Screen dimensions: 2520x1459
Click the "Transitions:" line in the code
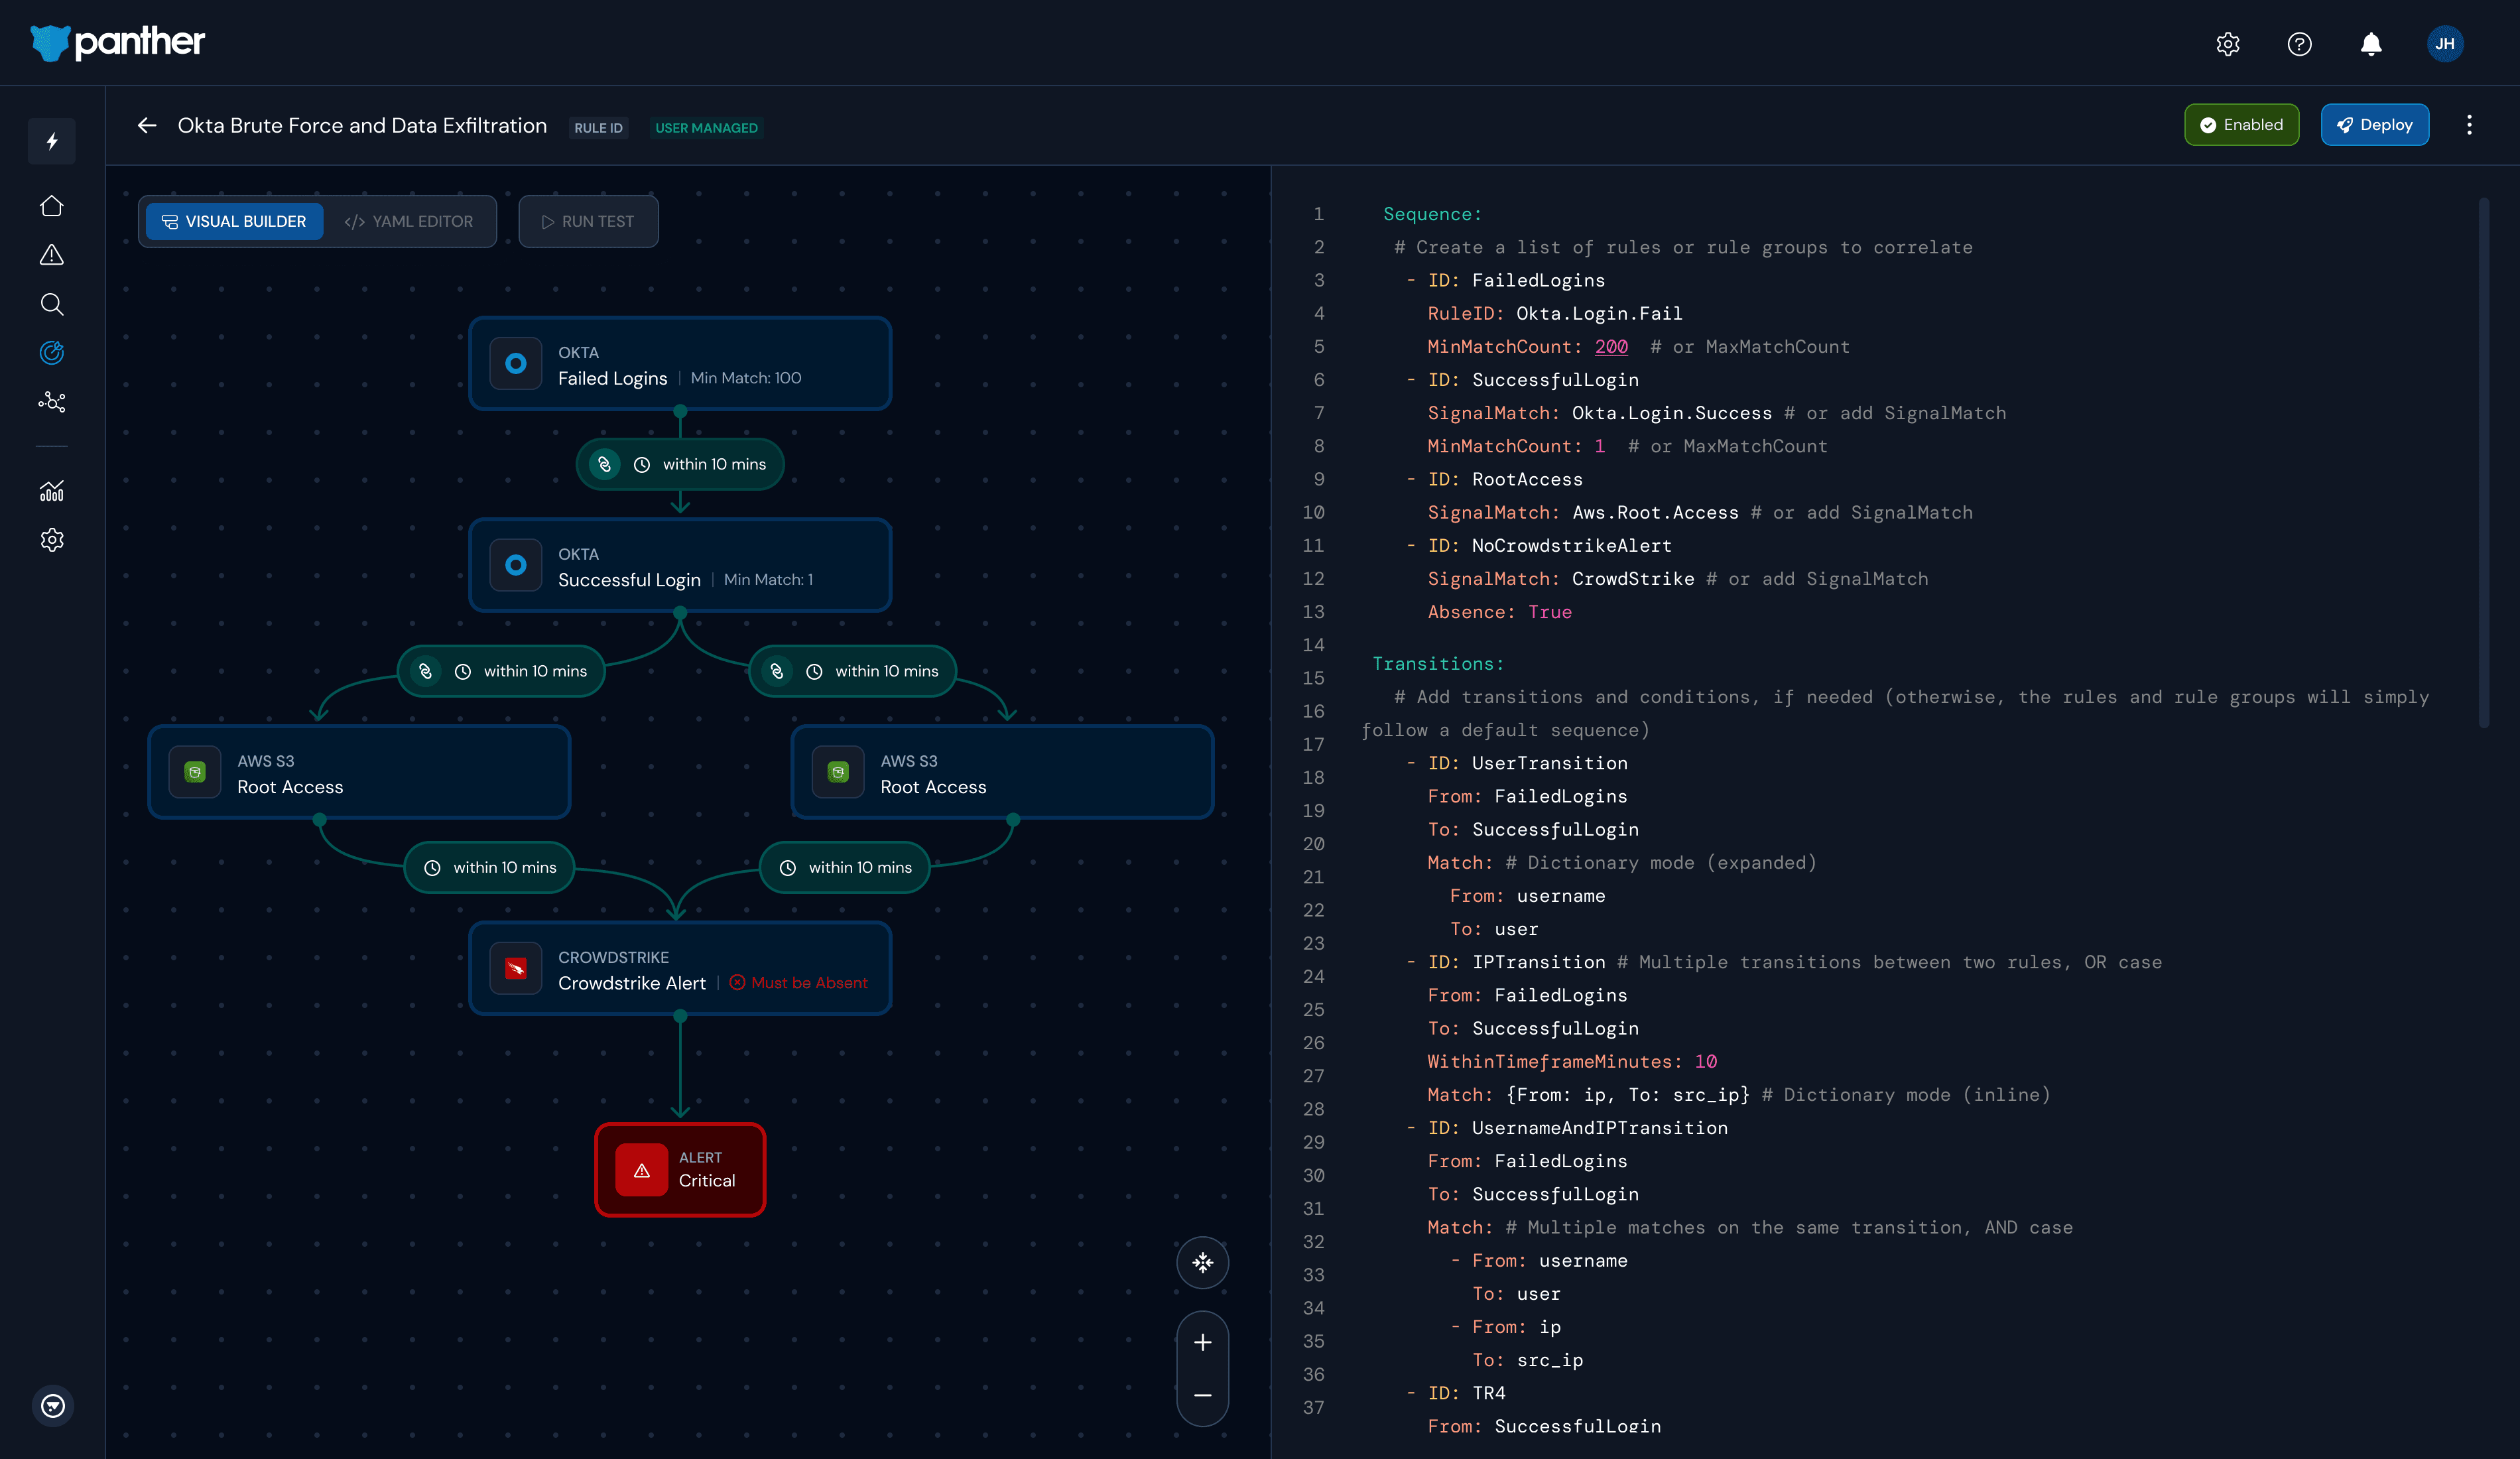pos(1437,665)
